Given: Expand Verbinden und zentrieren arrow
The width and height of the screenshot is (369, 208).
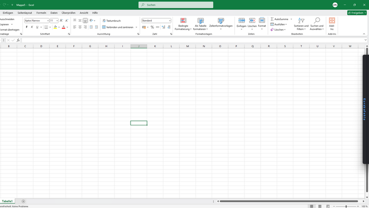Looking at the screenshot, I should [136, 27].
